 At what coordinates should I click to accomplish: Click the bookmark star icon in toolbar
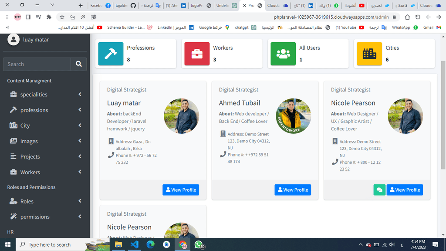point(62,17)
